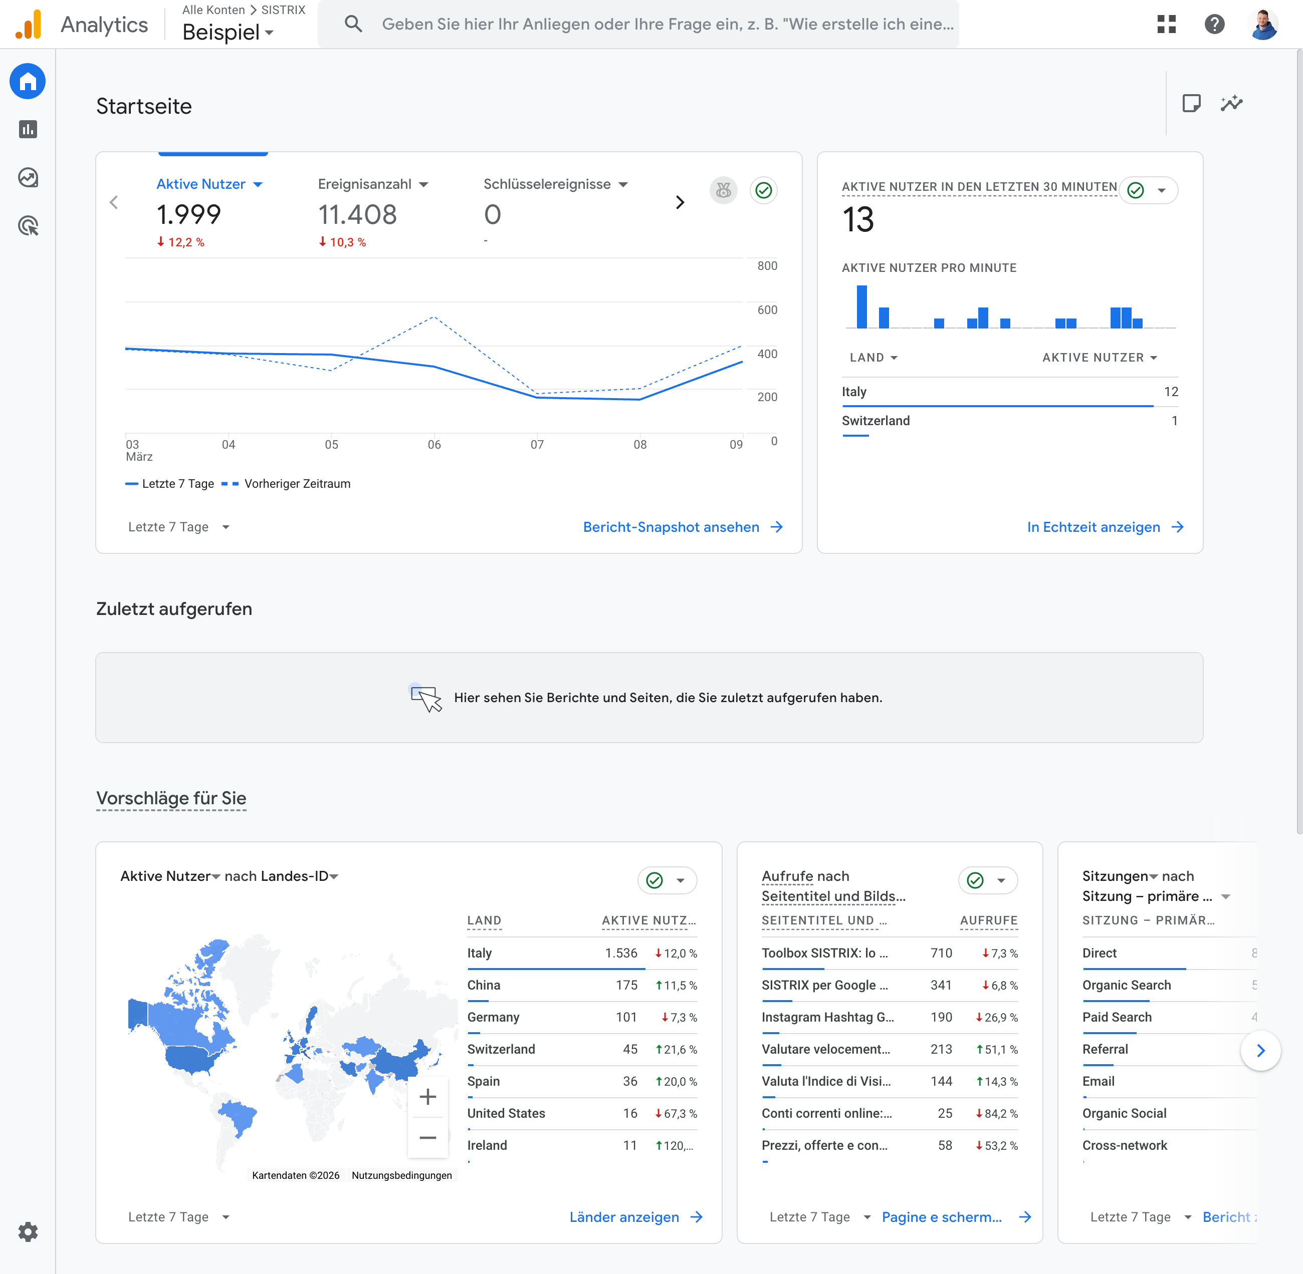
Task: Open the Reports icon in sidebar
Action: point(28,129)
